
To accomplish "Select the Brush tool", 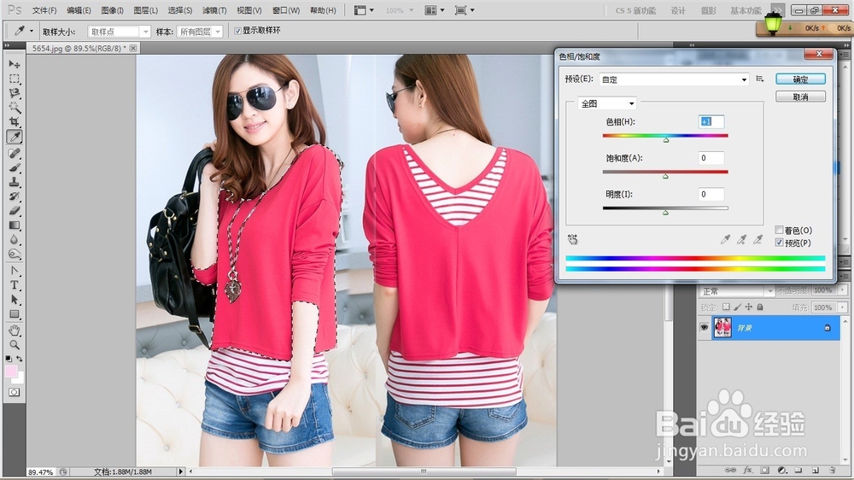I will (x=15, y=167).
